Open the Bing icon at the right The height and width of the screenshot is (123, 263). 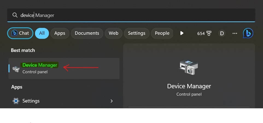click(x=248, y=33)
